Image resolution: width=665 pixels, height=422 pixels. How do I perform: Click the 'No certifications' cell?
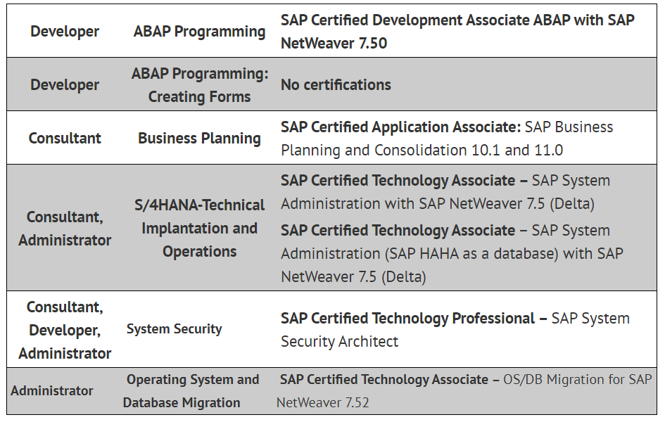click(336, 84)
